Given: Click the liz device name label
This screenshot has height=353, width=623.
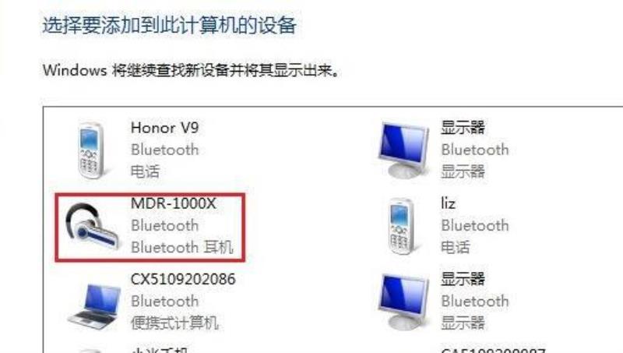Looking at the screenshot, I should point(449,203).
